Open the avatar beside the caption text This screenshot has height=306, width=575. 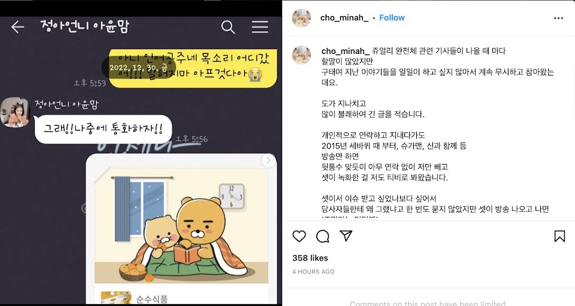(x=301, y=55)
